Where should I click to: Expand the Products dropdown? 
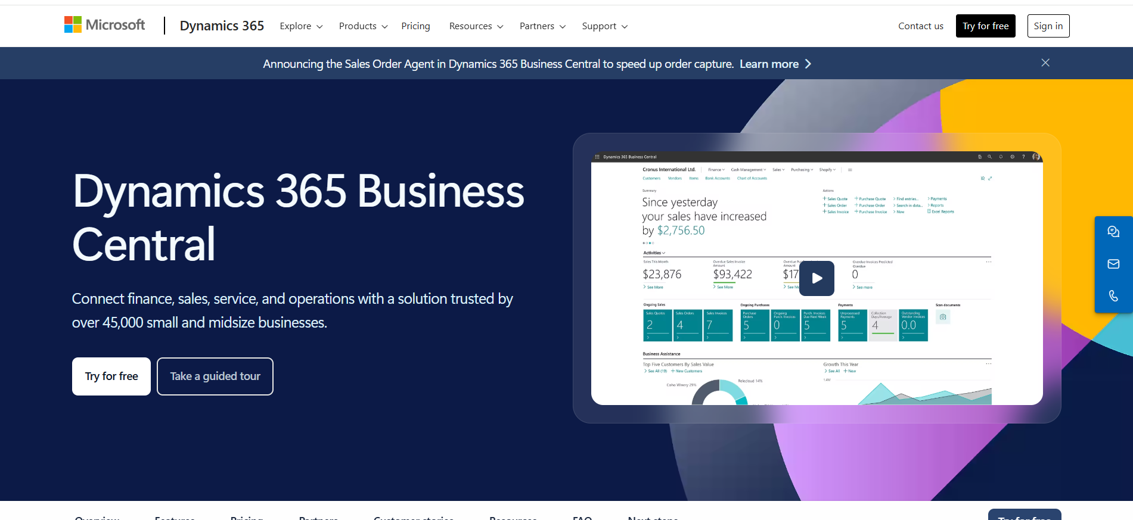tap(363, 26)
